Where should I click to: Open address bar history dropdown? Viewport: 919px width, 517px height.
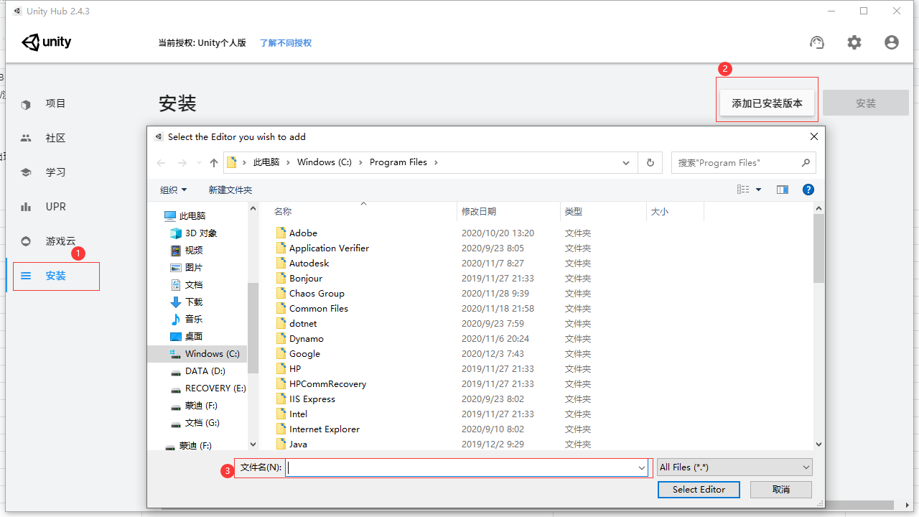[627, 163]
